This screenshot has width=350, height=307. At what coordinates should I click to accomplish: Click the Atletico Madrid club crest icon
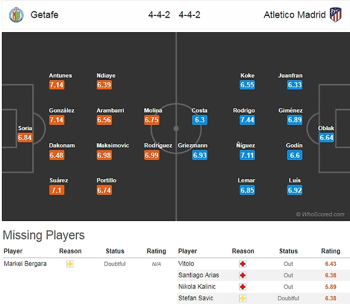point(336,15)
